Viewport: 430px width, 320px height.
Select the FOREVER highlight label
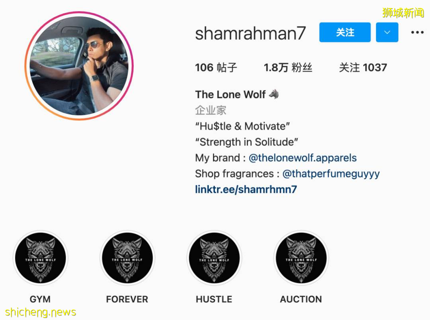[x=127, y=299]
